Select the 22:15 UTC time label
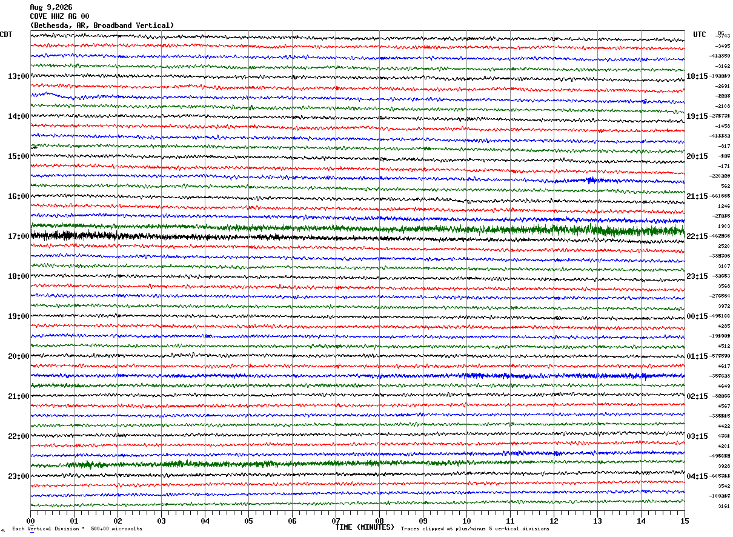This screenshot has width=733, height=537. (697, 236)
